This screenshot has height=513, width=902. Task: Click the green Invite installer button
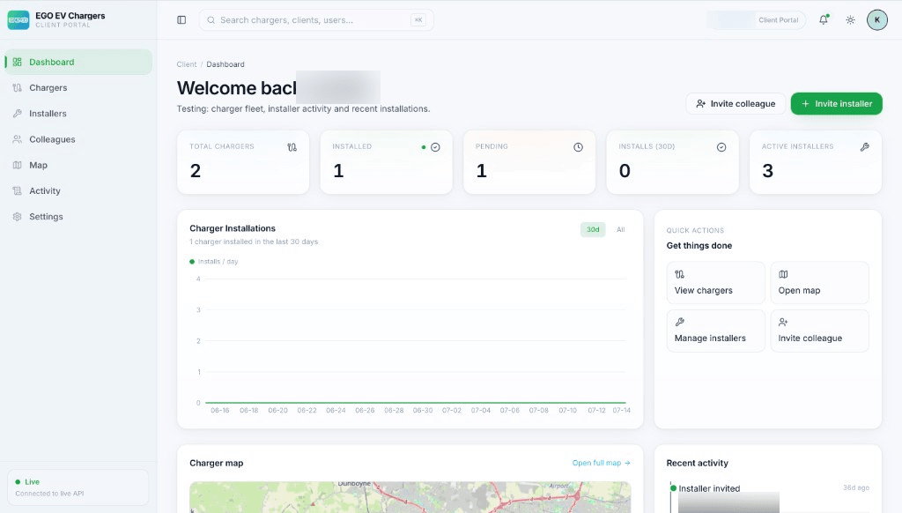coord(837,104)
